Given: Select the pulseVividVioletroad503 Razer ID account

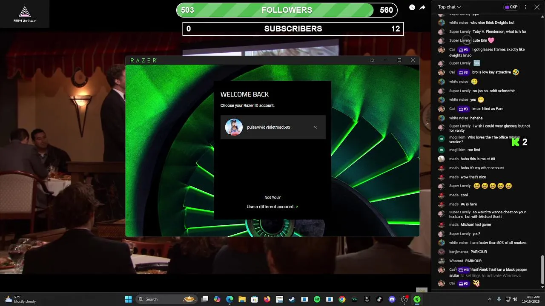Looking at the screenshot, I should [x=273, y=127].
